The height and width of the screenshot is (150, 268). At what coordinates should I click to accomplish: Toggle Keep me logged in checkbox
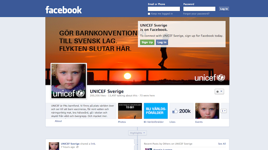(149, 14)
